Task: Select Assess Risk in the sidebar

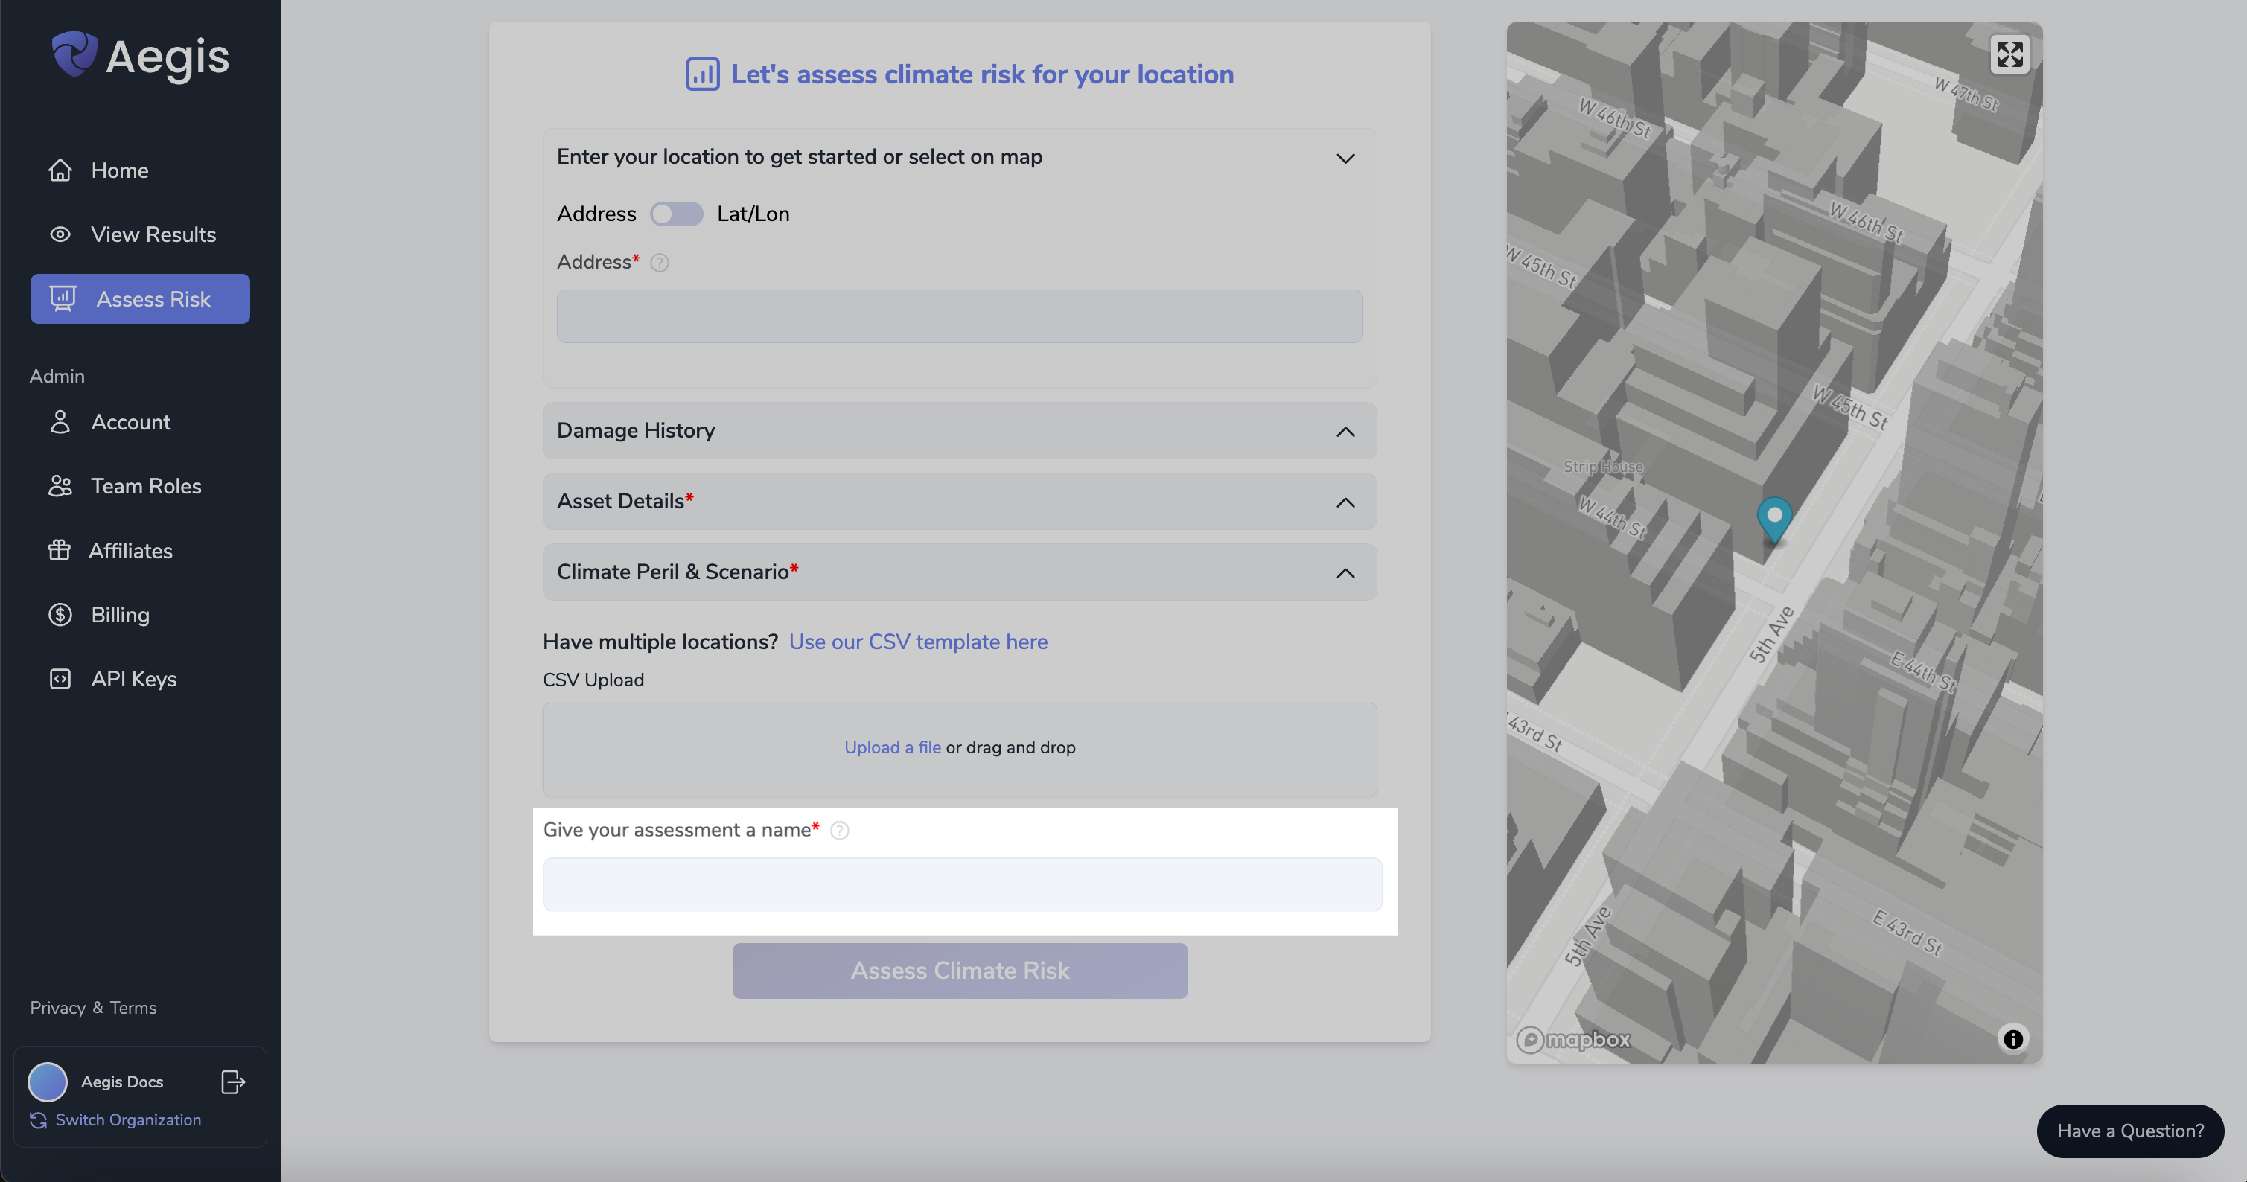Action: pos(140,298)
